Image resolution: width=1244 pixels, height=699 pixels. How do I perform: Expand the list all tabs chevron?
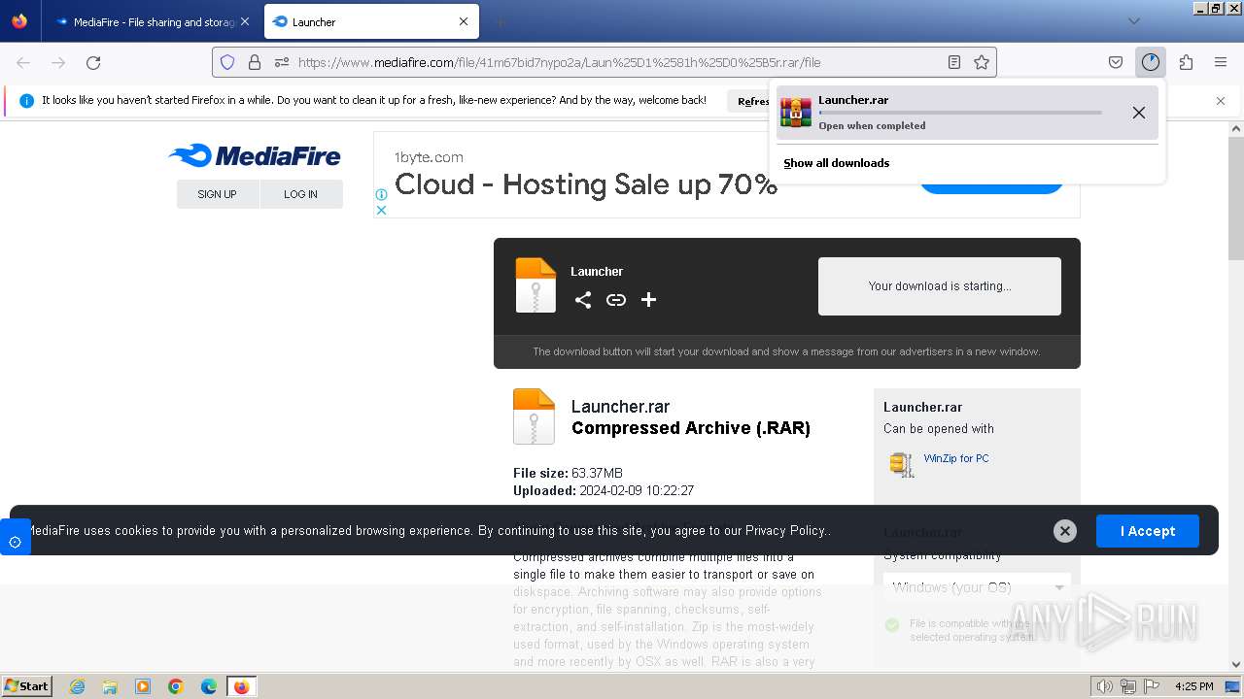click(1133, 21)
